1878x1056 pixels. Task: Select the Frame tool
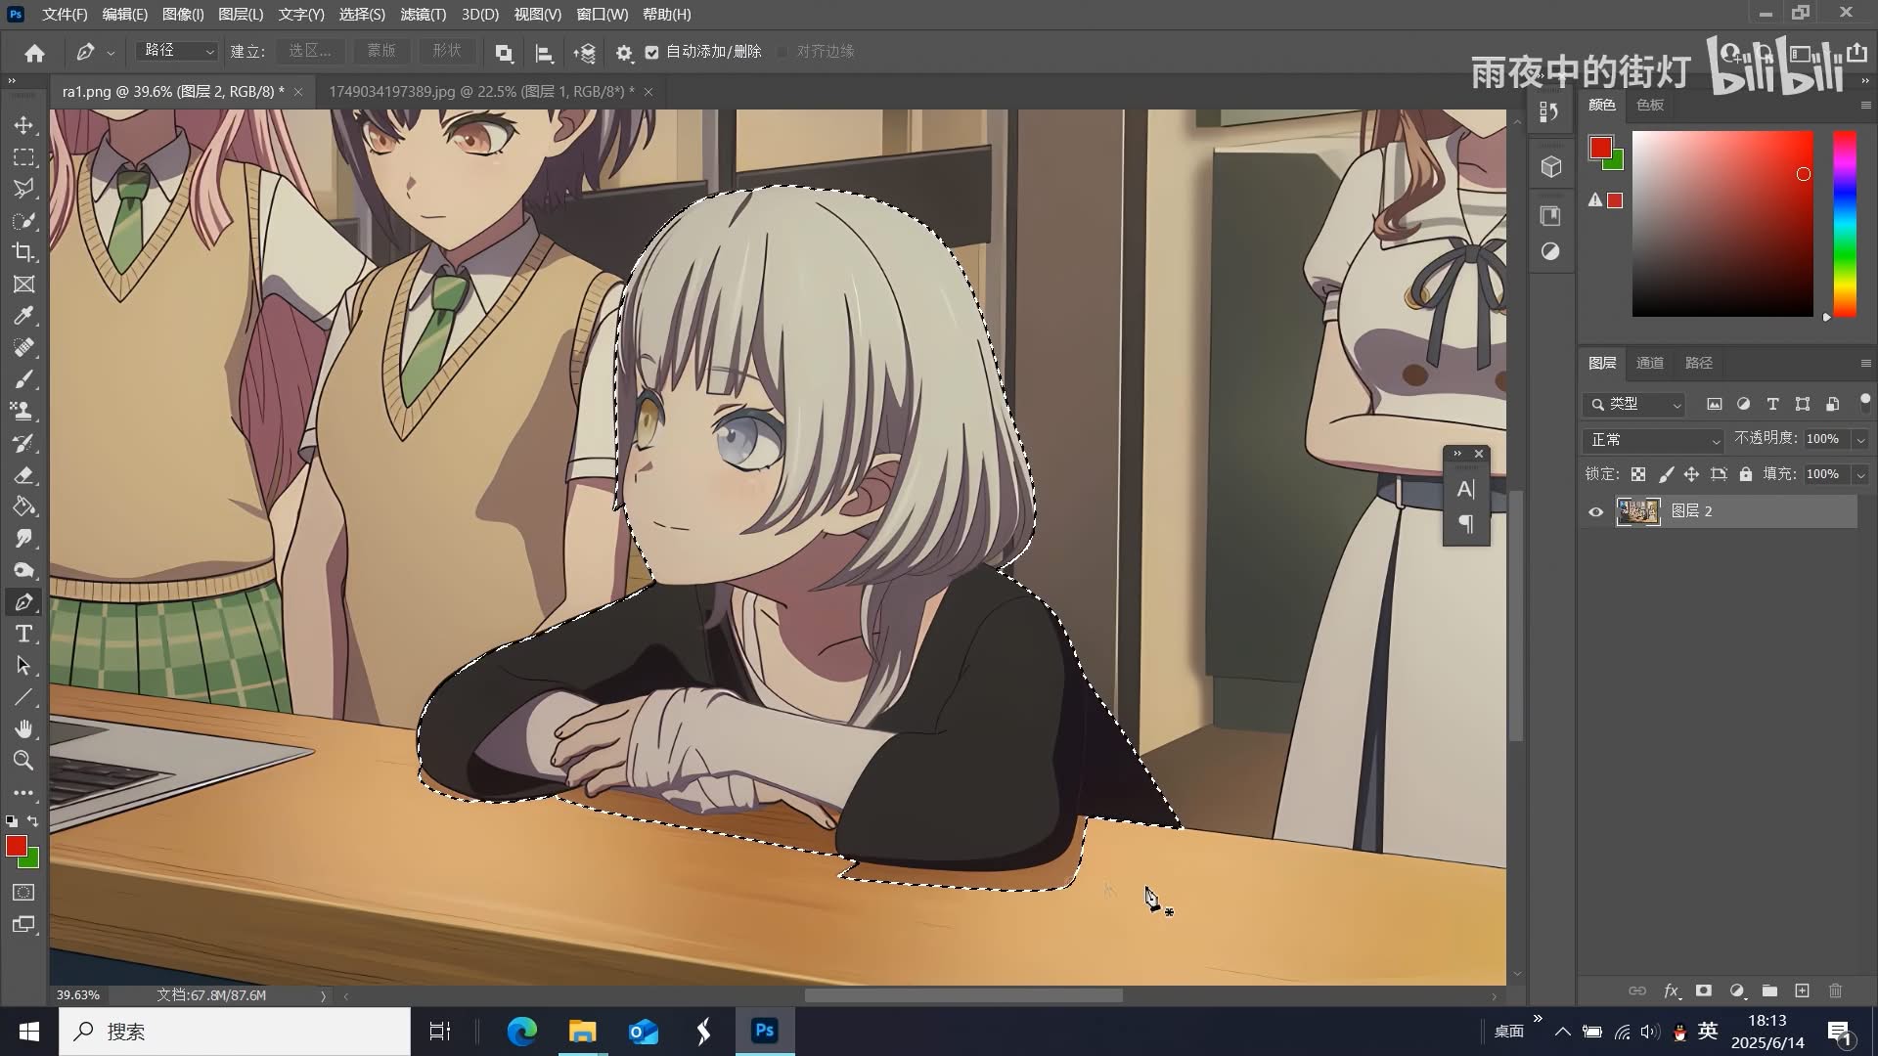23,285
